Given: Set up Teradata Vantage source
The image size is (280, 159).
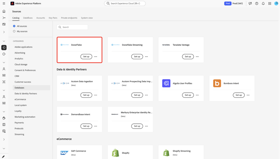Looking at the screenshot, I should pyautogui.click(x=188, y=57).
